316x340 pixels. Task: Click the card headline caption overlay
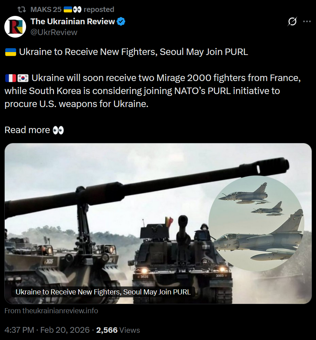(x=103, y=292)
